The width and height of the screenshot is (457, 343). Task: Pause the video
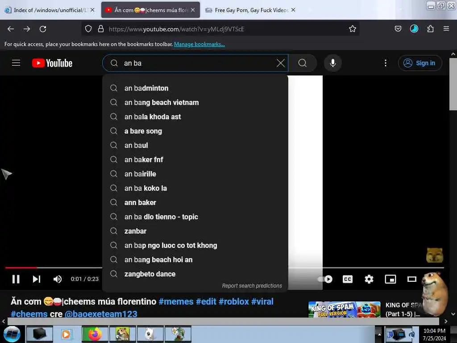(16, 279)
